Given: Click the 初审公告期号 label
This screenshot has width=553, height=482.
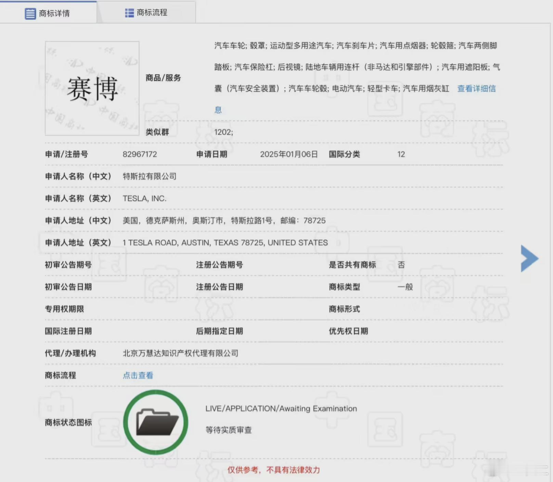Looking at the screenshot, I should pos(68,265).
